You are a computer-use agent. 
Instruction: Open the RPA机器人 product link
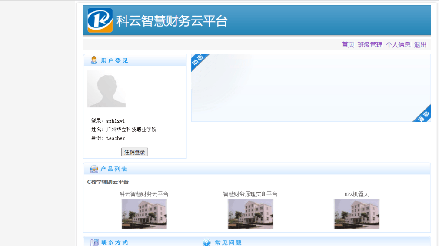(356, 194)
